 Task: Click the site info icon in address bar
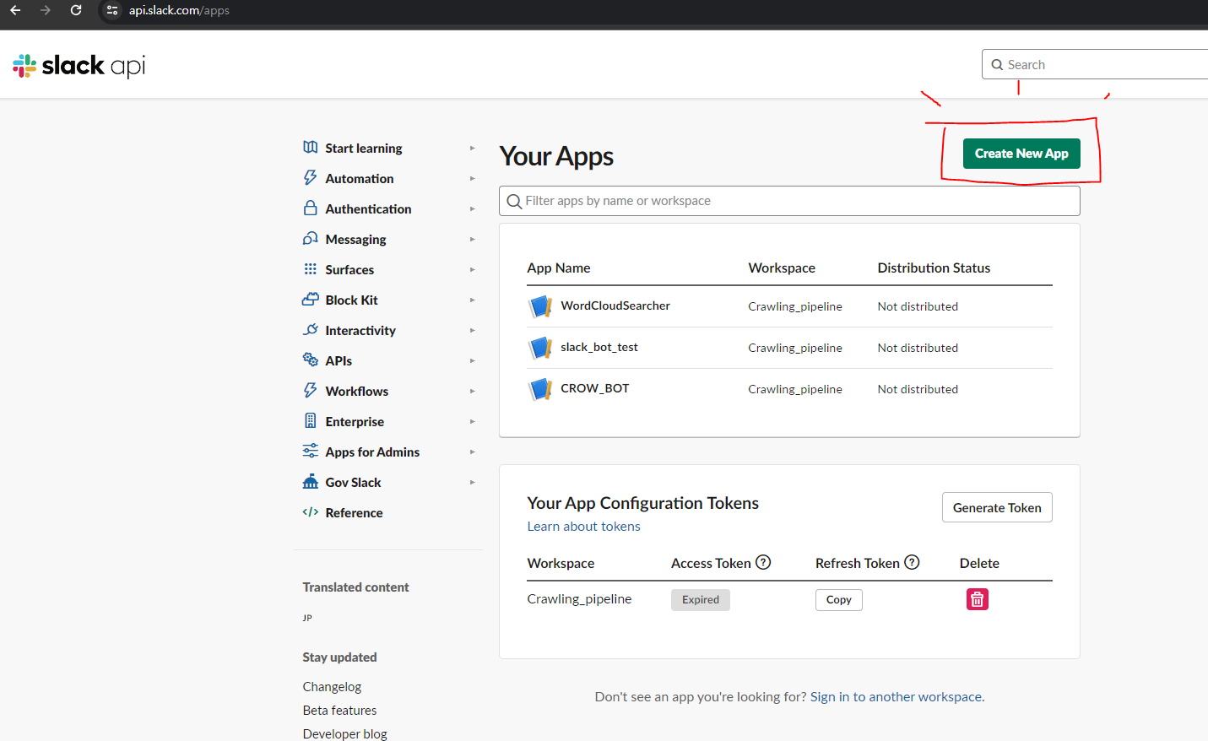tap(112, 10)
